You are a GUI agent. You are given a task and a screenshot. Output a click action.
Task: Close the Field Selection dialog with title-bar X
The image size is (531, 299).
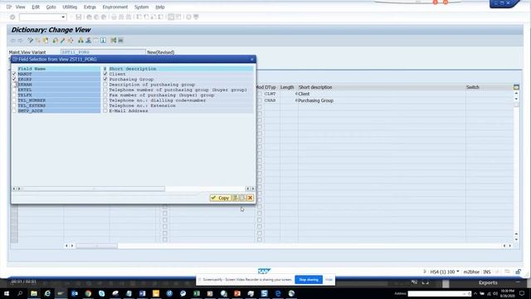(252, 59)
